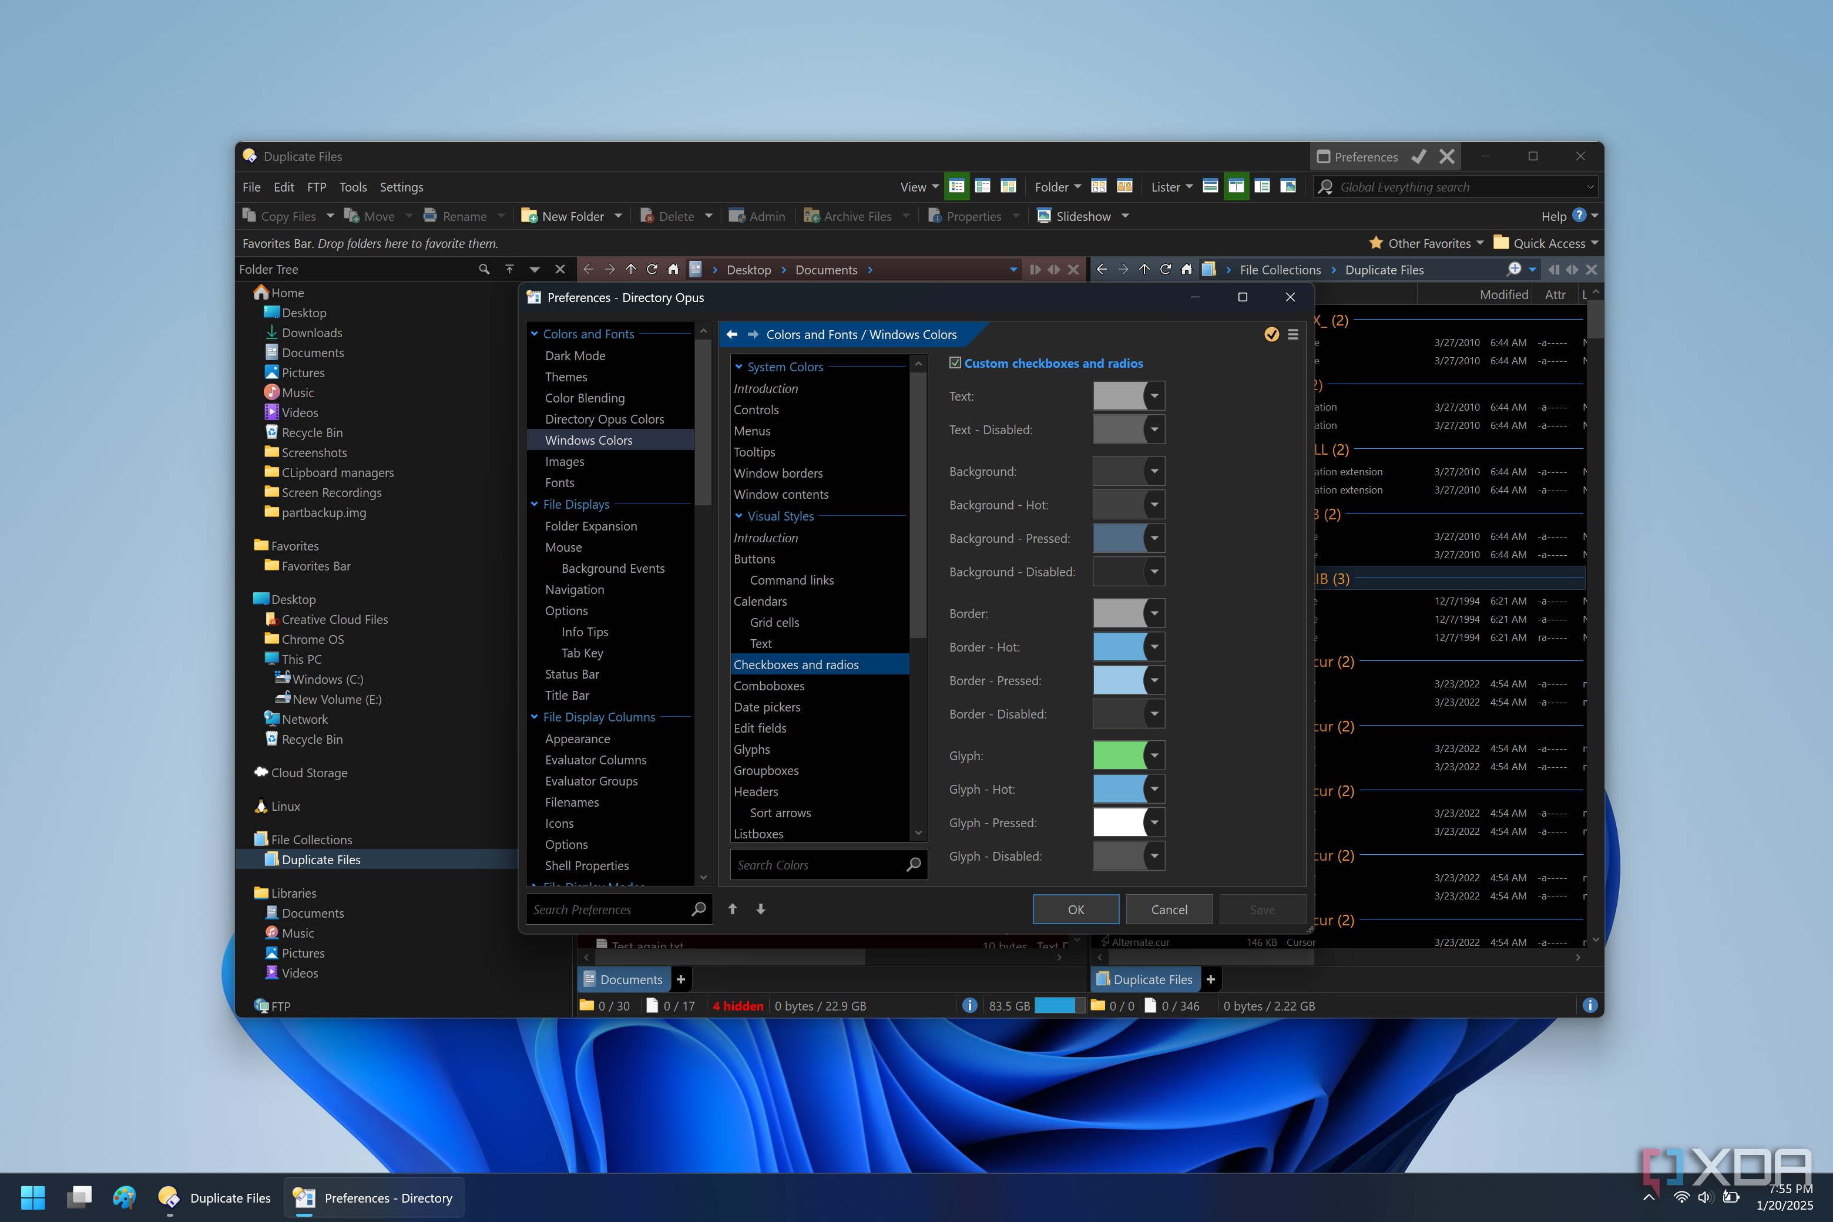This screenshot has height=1222, width=1833.
Task: Click the info icon in right status bar
Action: tap(1590, 1005)
